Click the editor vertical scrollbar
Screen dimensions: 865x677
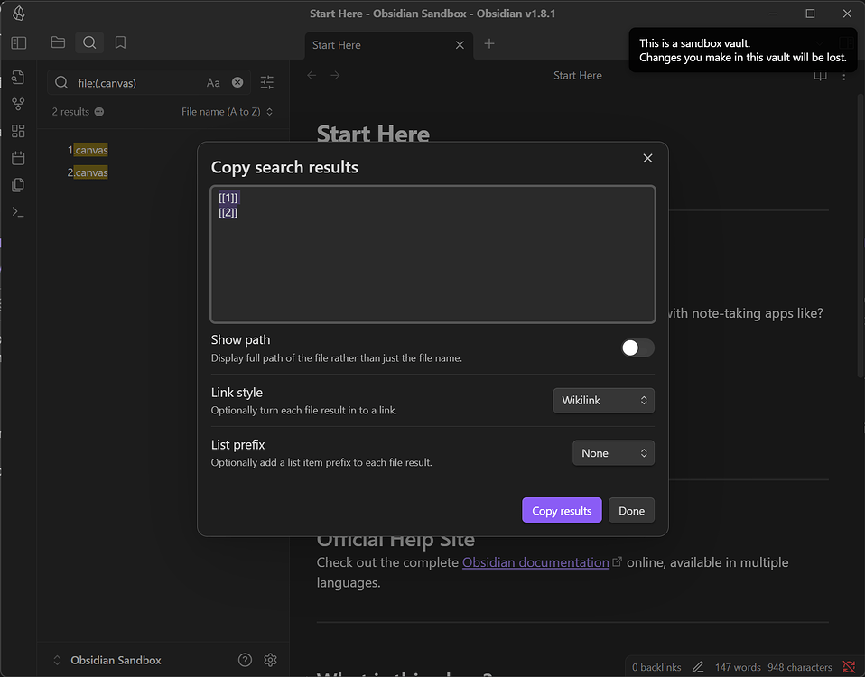pos(860,236)
